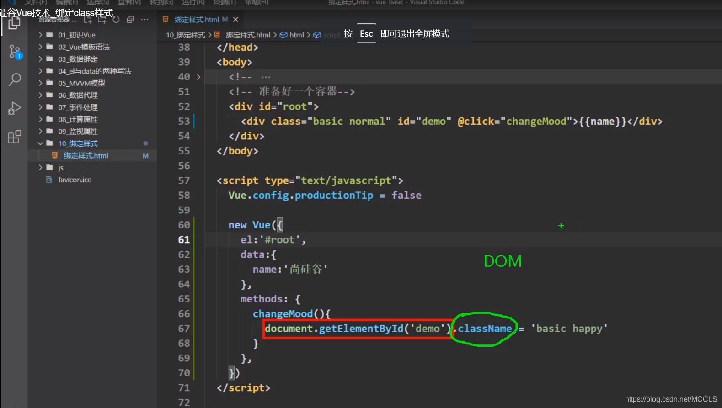Click line number 53 in the gutter
The image size is (722, 408).
(x=184, y=121)
